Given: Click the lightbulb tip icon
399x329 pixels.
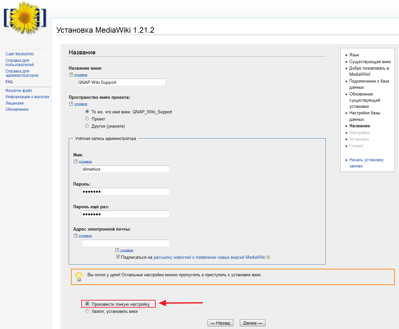Looking at the screenshot, I should click(x=79, y=277).
